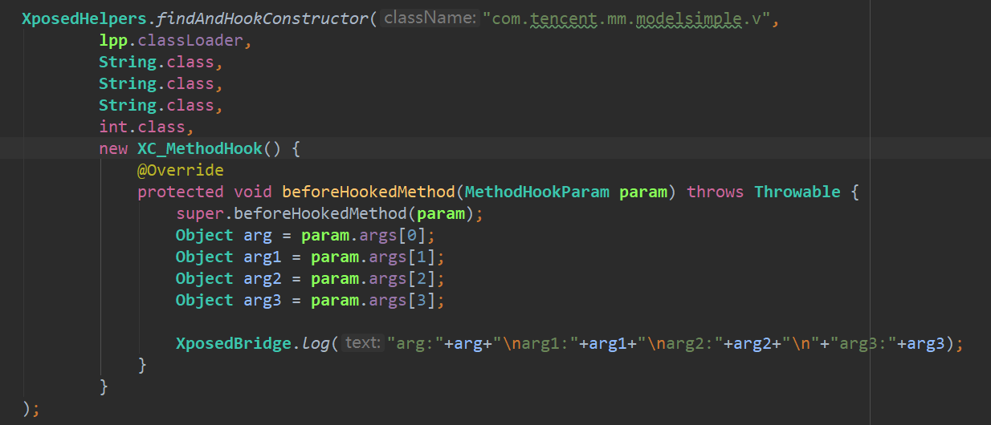Click the closing ); of the statement
The height and width of the screenshot is (425, 991).
coord(31,408)
